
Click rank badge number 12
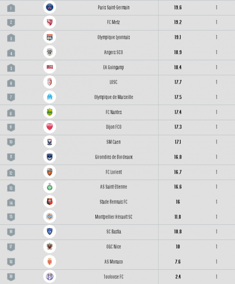click(x=11, y=173)
